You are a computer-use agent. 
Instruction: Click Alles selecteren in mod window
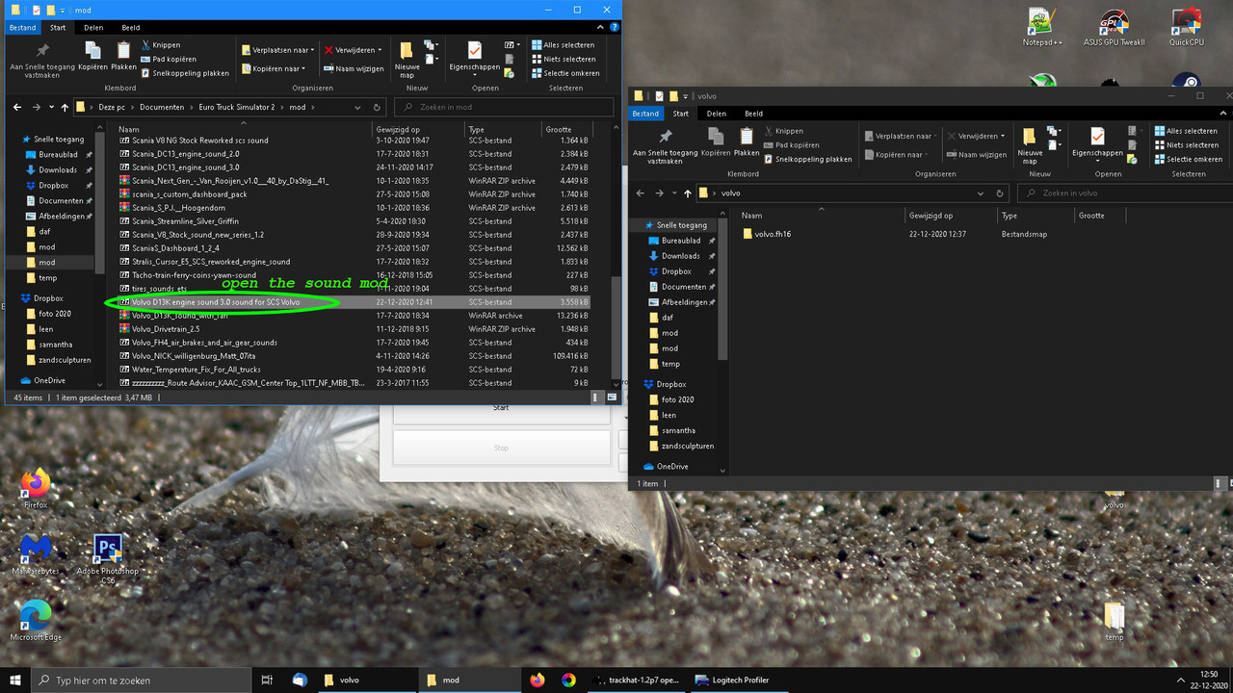pos(563,45)
